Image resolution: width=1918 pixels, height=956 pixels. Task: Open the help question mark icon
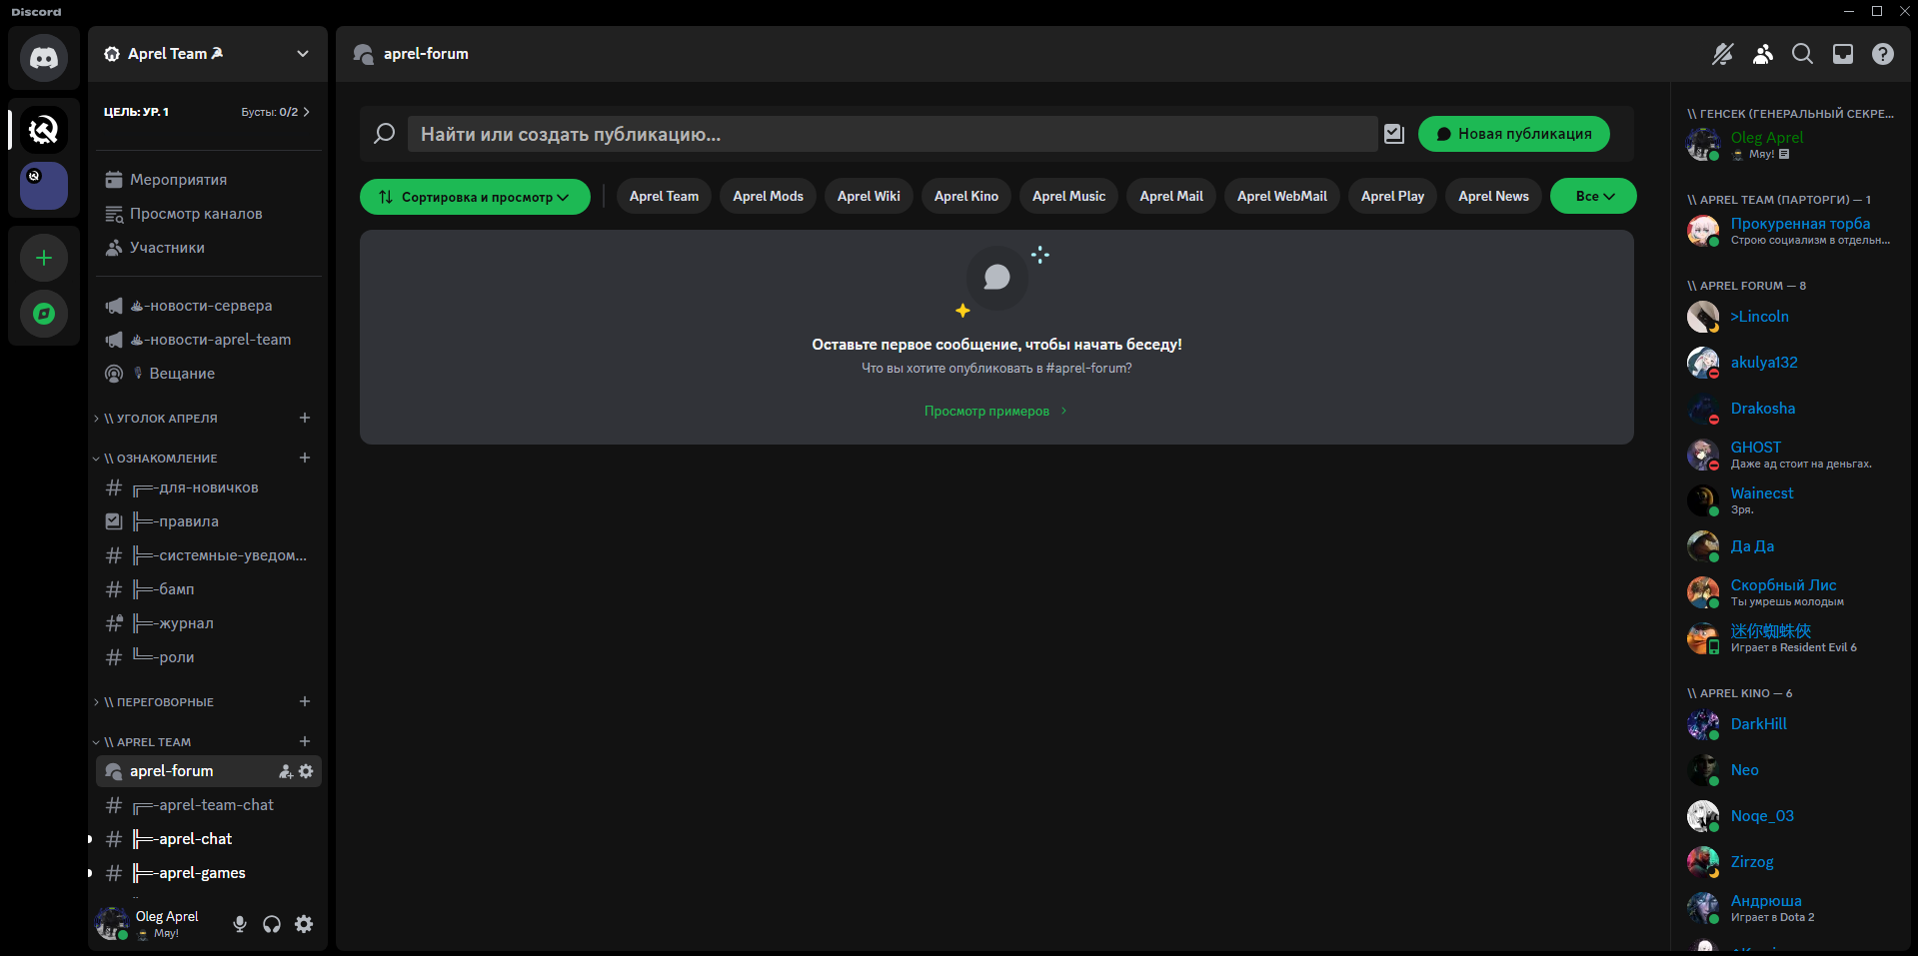pyautogui.click(x=1883, y=54)
